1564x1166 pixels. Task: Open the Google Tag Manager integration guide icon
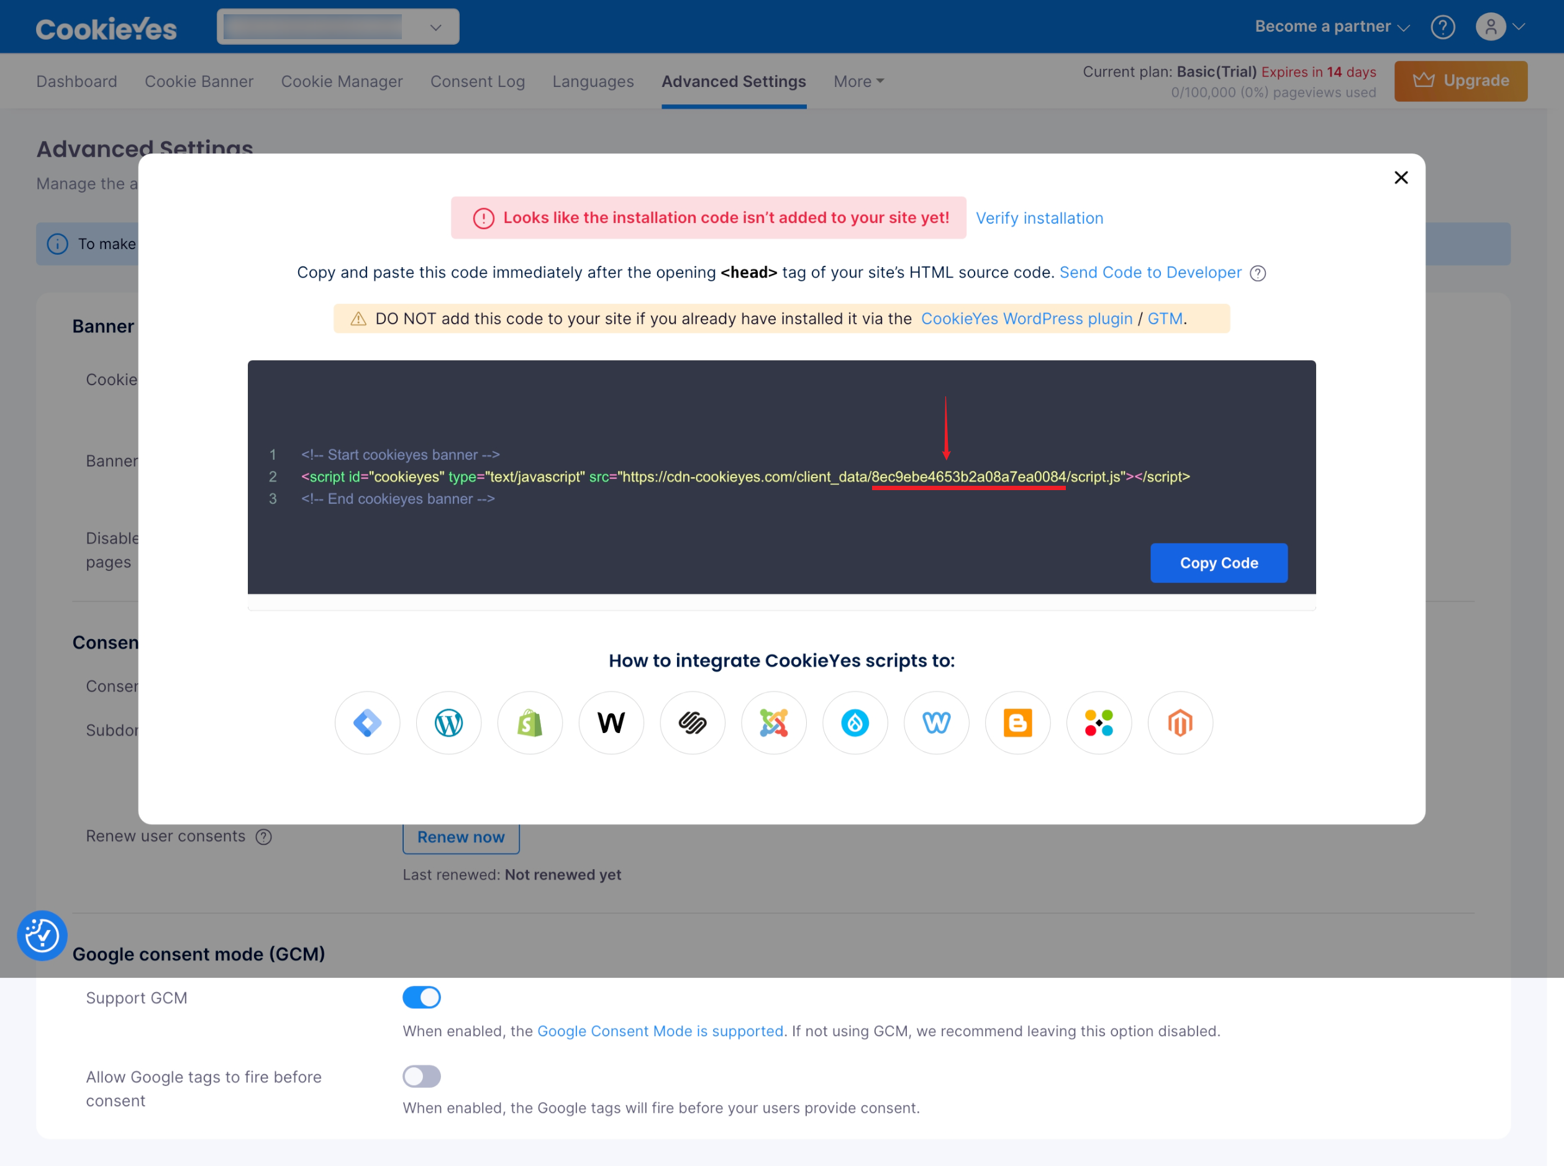click(367, 722)
